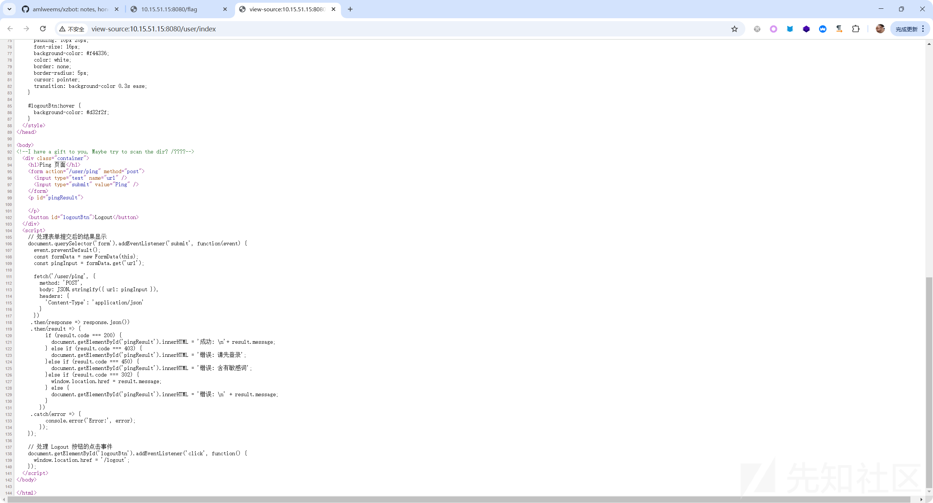Click the 完成更新 update button
The width and height of the screenshot is (933, 503).
(906, 29)
